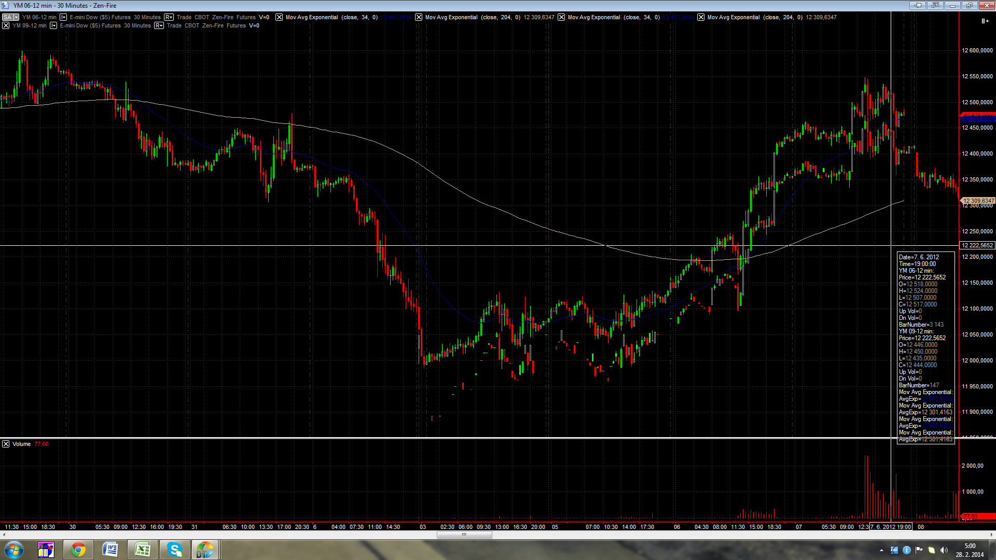Open the interval dropdown next to YM 06-12 min

63,17
